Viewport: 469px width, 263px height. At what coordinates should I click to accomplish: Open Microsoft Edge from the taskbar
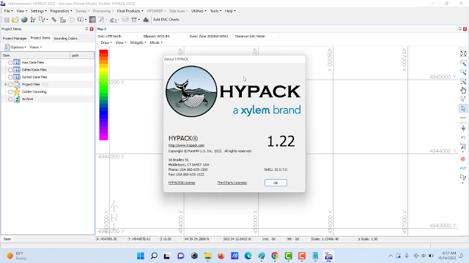click(x=248, y=256)
